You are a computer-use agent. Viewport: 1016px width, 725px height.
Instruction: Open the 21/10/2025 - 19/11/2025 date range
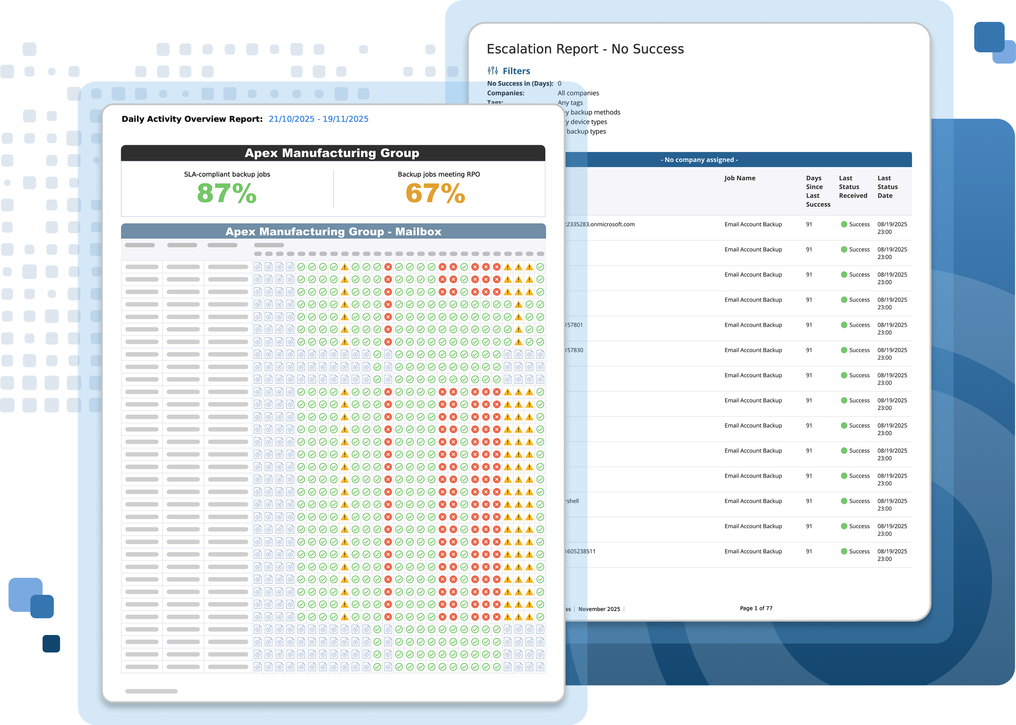click(x=318, y=119)
